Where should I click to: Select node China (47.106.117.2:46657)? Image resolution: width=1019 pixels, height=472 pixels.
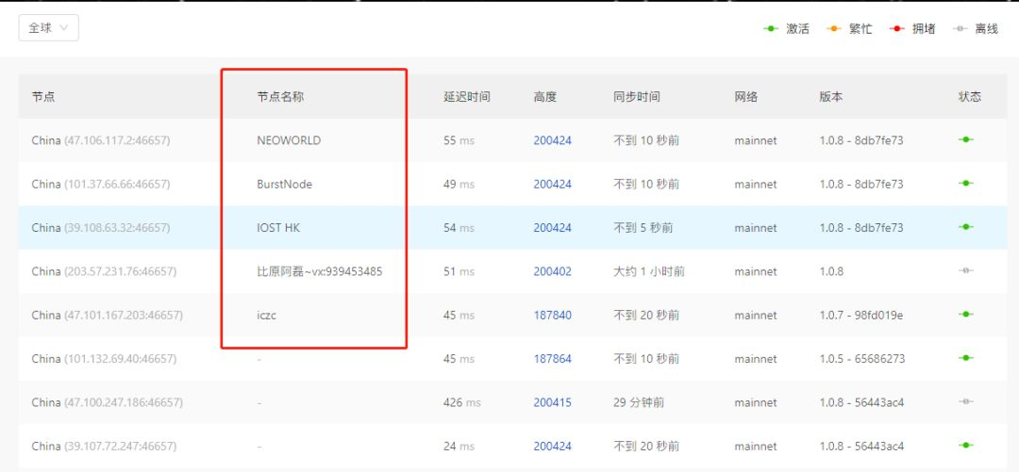pos(101,140)
